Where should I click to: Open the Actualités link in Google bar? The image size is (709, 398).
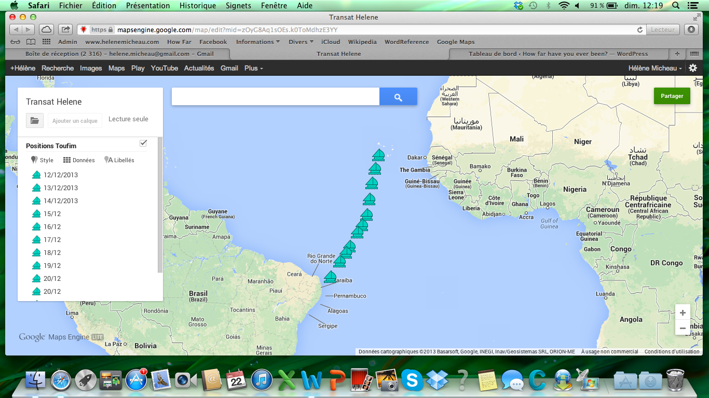pyautogui.click(x=199, y=68)
